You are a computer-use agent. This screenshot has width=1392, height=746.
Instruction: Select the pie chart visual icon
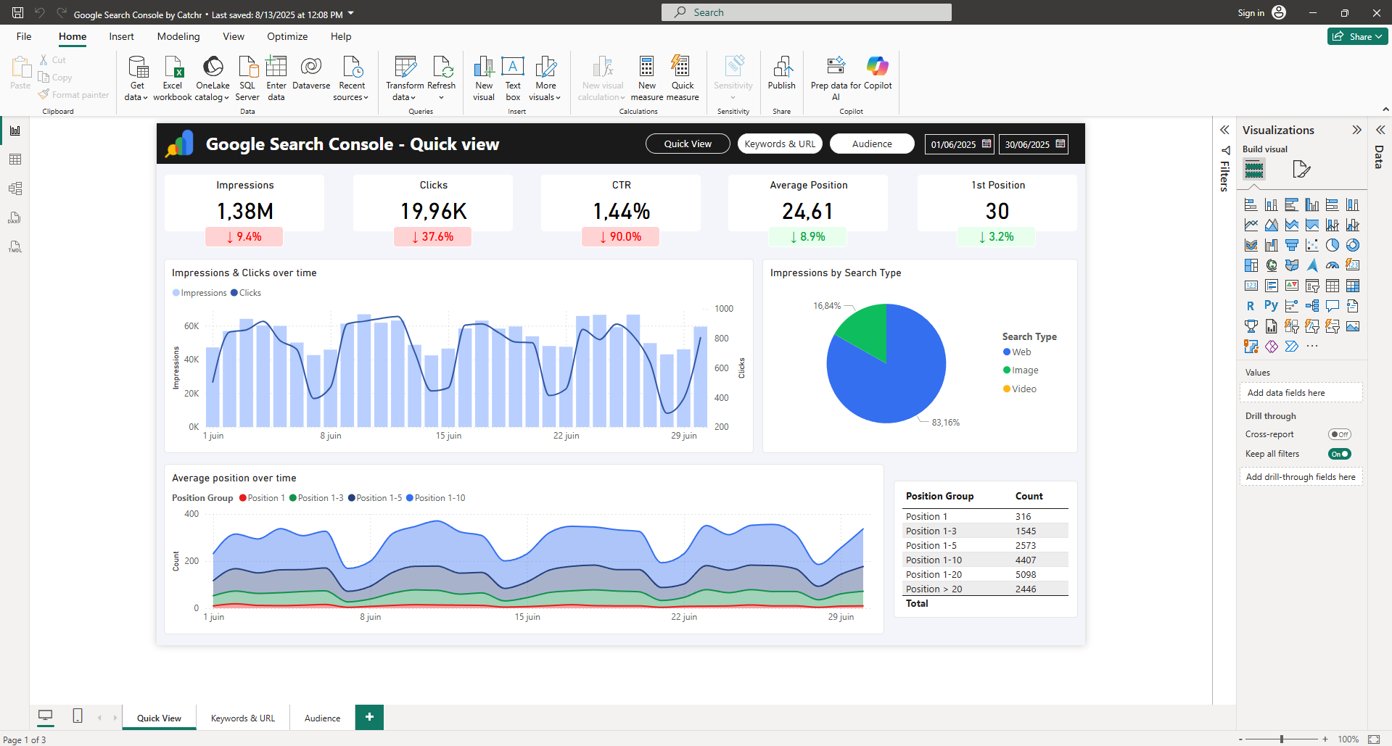(1332, 244)
